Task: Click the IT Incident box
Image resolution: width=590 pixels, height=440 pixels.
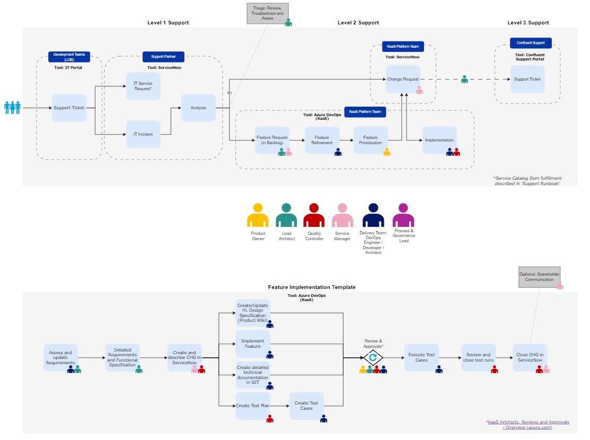Action: [143, 134]
